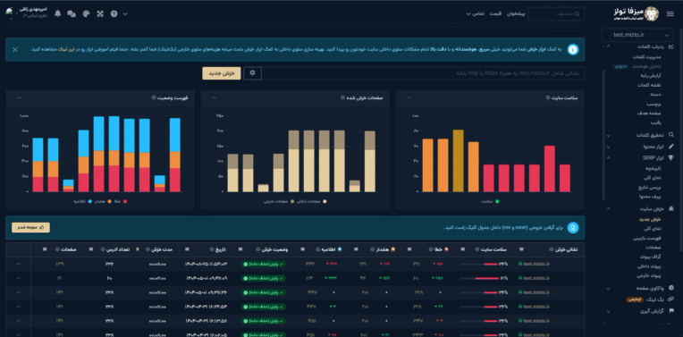
Task: Click the row actions dots in the 61% health row
Action: [x=18, y=278]
